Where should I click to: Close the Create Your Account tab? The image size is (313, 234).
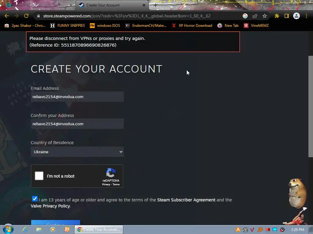tap(144, 5)
